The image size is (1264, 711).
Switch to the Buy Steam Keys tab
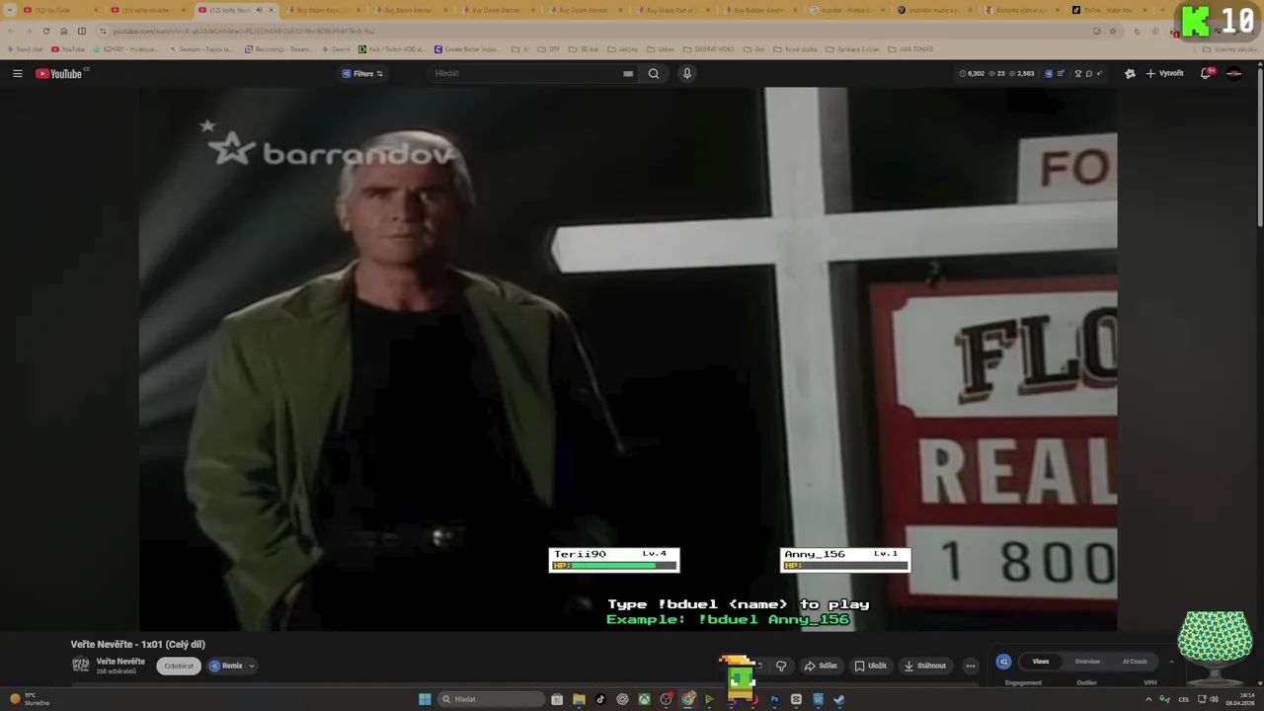(x=323, y=10)
